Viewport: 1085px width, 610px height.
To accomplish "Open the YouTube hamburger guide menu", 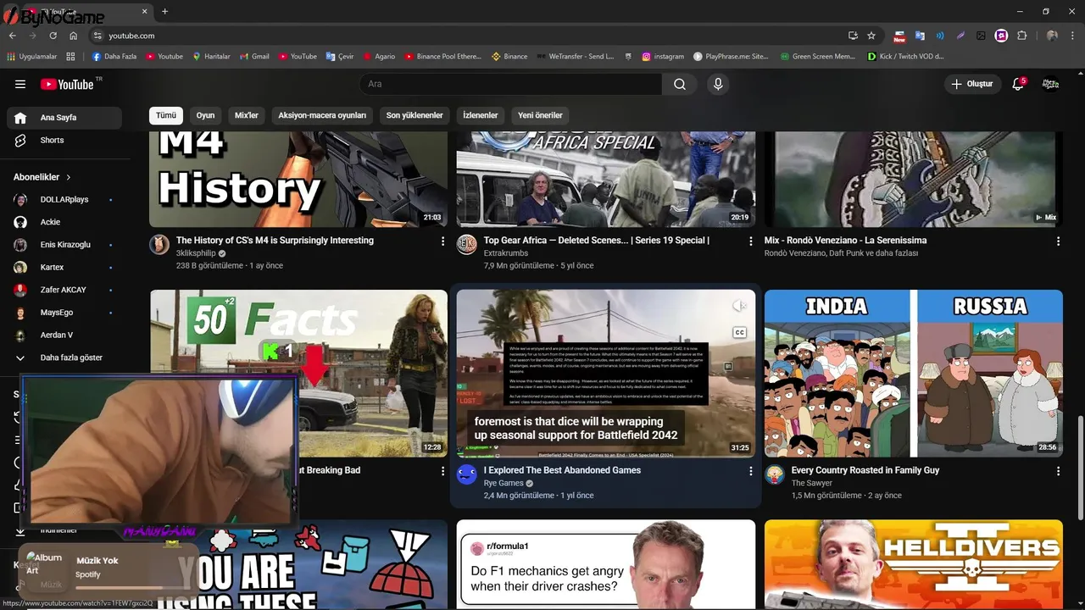I will pos(20,84).
